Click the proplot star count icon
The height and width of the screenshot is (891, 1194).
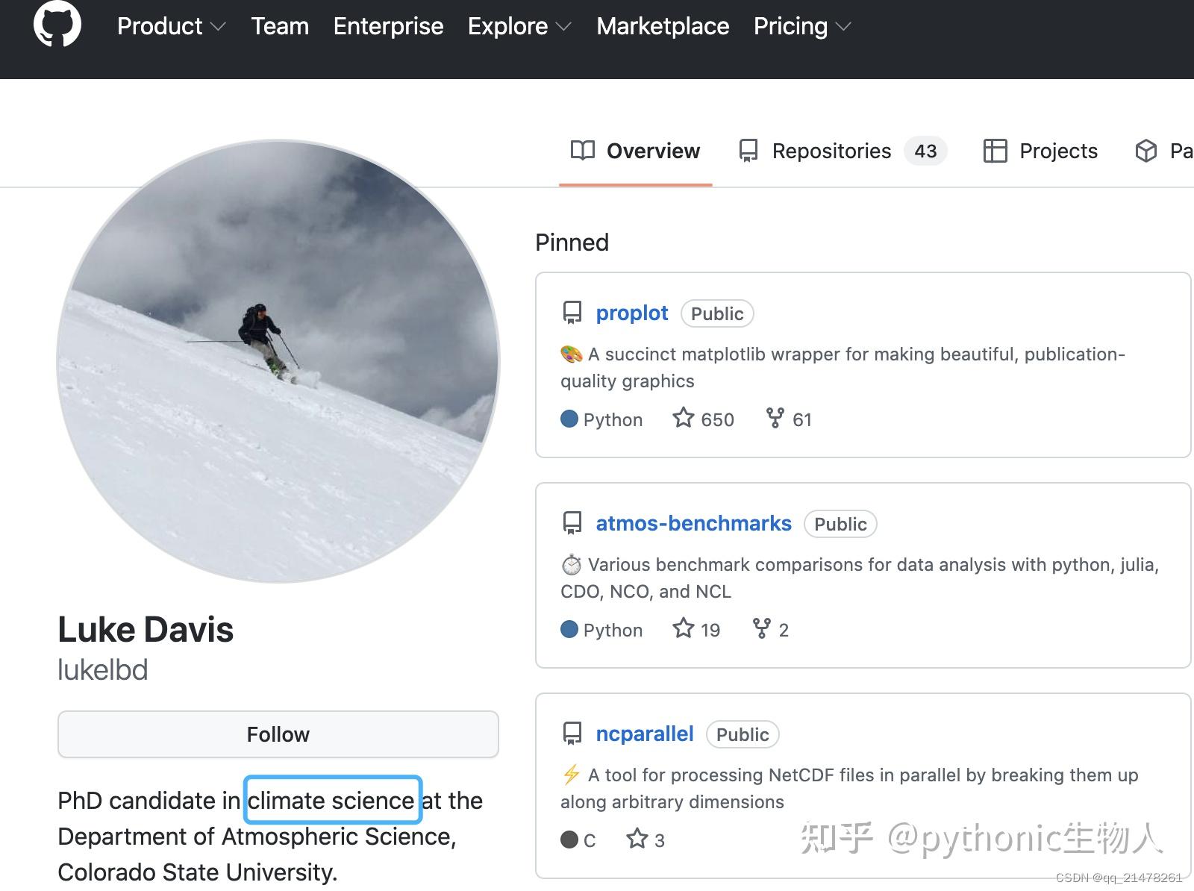coord(683,418)
